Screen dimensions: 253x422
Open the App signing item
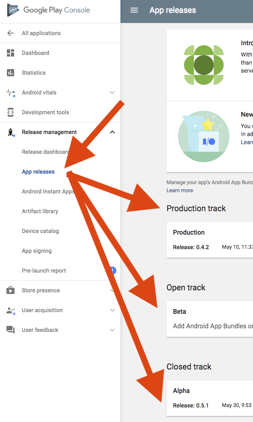(37, 251)
